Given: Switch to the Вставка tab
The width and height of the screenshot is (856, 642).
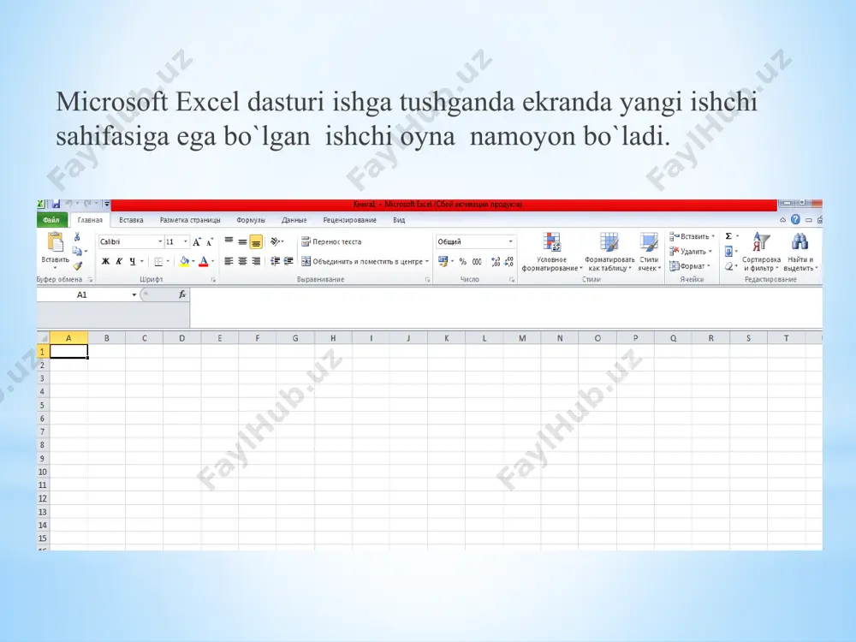Looking at the screenshot, I should pos(131,220).
